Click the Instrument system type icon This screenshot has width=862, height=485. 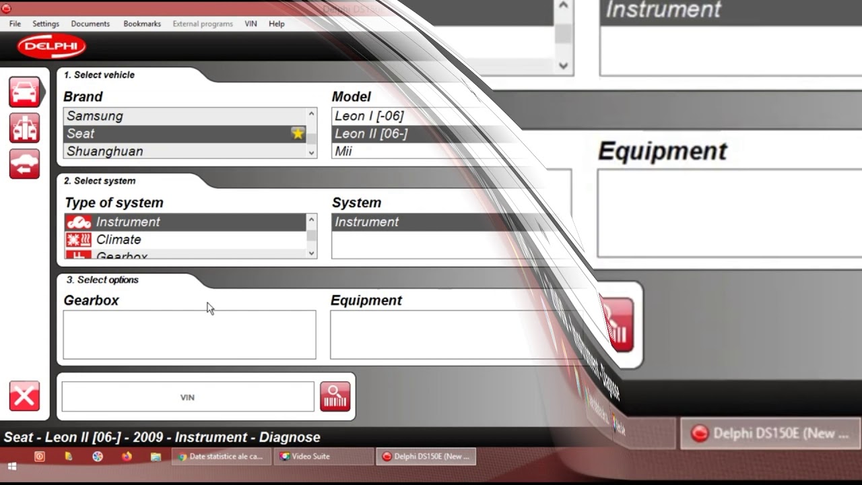click(x=78, y=222)
